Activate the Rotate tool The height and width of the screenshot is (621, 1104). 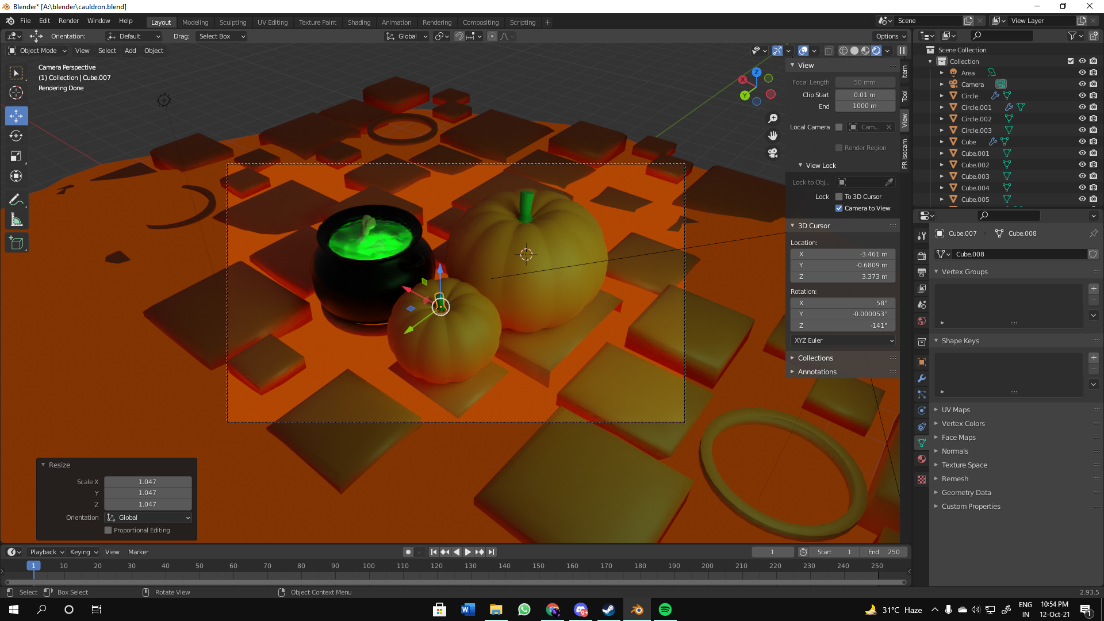(16, 136)
